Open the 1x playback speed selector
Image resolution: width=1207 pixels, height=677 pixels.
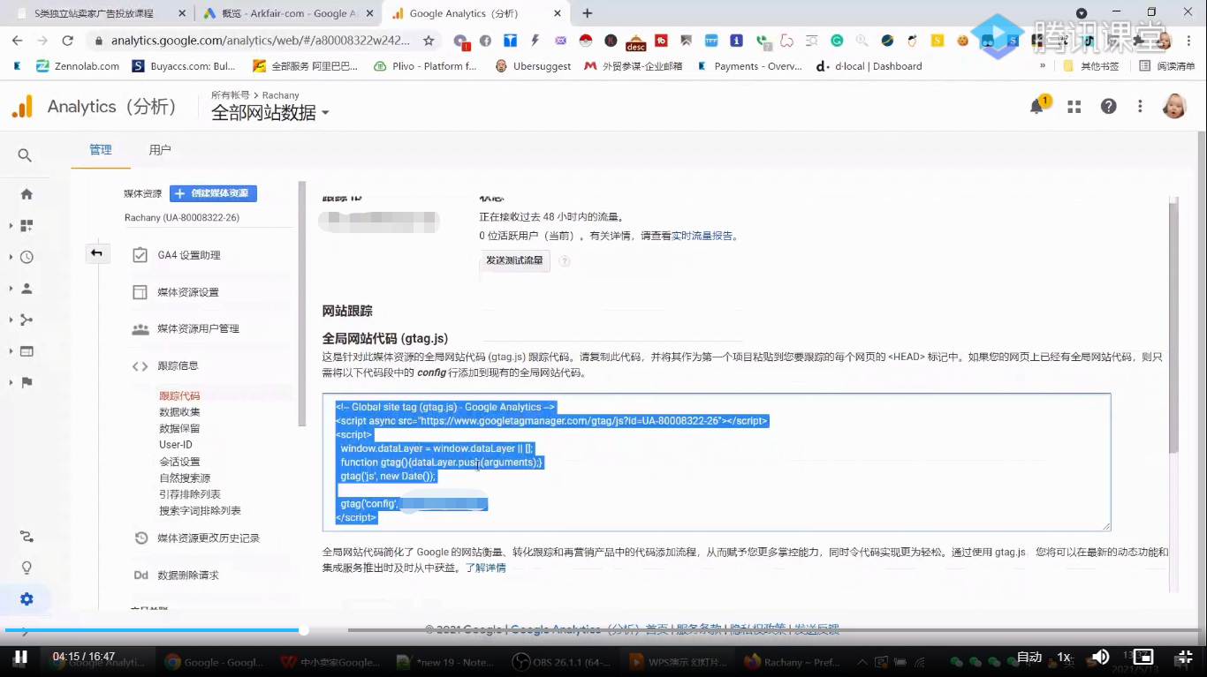tap(1064, 658)
